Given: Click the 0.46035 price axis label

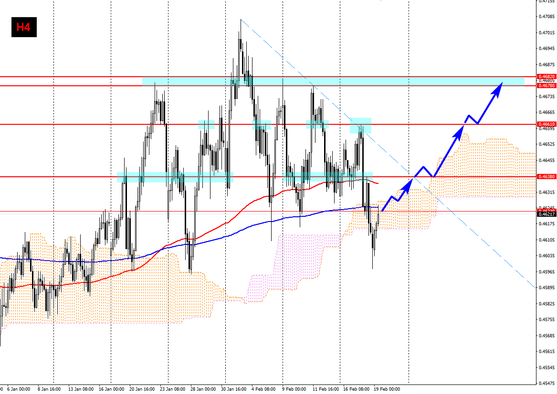Looking at the screenshot, I should click(546, 256).
